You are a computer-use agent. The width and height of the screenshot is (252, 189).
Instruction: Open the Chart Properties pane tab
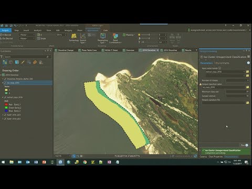(x=216, y=156)
